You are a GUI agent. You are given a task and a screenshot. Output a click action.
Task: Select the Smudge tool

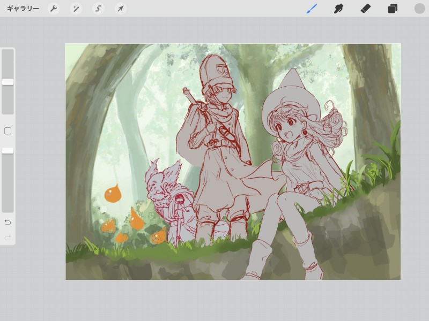click(x=338, y=9)
